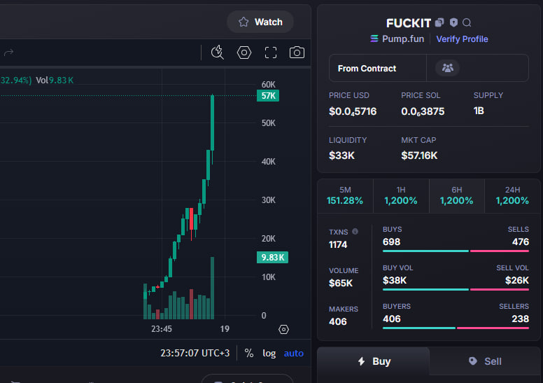543x383 pixels.
Task: Click the star icon in Watch button
Action: point(244,22)
